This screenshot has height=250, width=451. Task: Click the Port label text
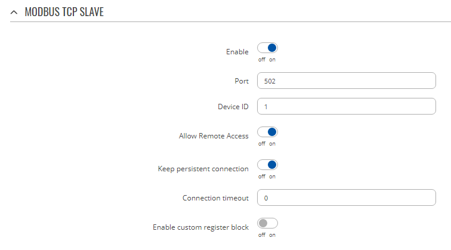click(241, 81)
